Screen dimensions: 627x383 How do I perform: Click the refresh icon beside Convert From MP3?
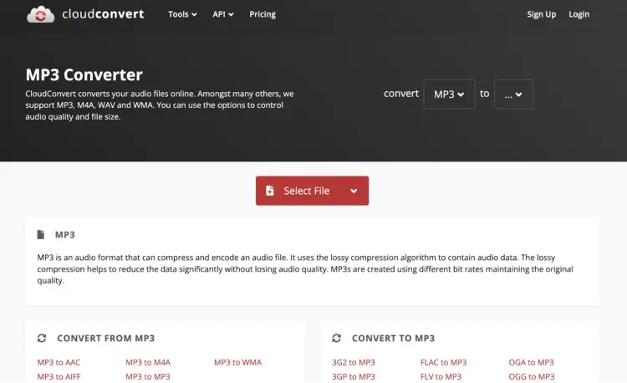tap(42, 338)
